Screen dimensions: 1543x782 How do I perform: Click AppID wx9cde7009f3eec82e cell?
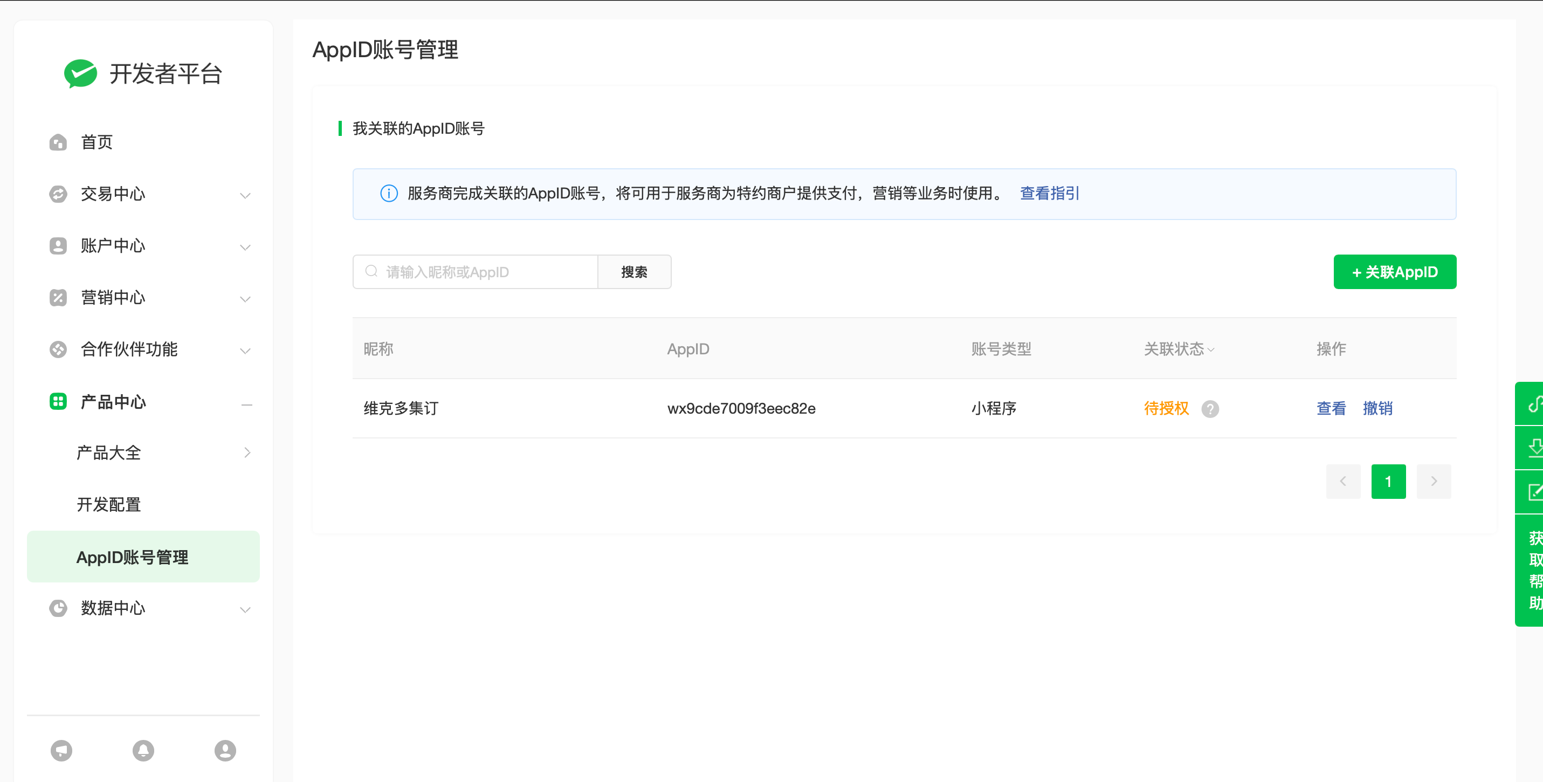coord(741,409)
